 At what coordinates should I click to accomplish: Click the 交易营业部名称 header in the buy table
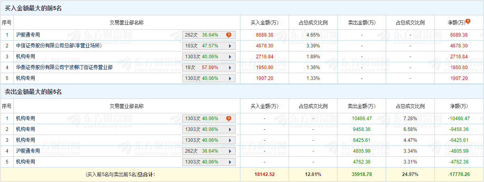[x=126, y=22]
